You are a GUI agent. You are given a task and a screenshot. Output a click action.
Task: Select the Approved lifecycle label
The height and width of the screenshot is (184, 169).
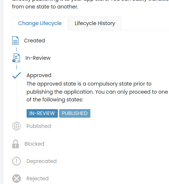point(39,75)
